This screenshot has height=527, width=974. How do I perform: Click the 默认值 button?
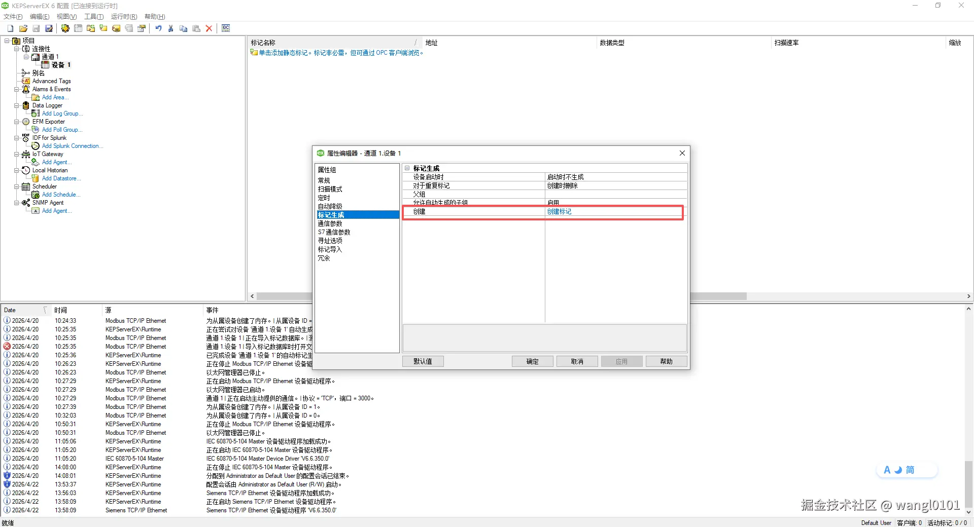pyautogui.click(x=423, y=361)
